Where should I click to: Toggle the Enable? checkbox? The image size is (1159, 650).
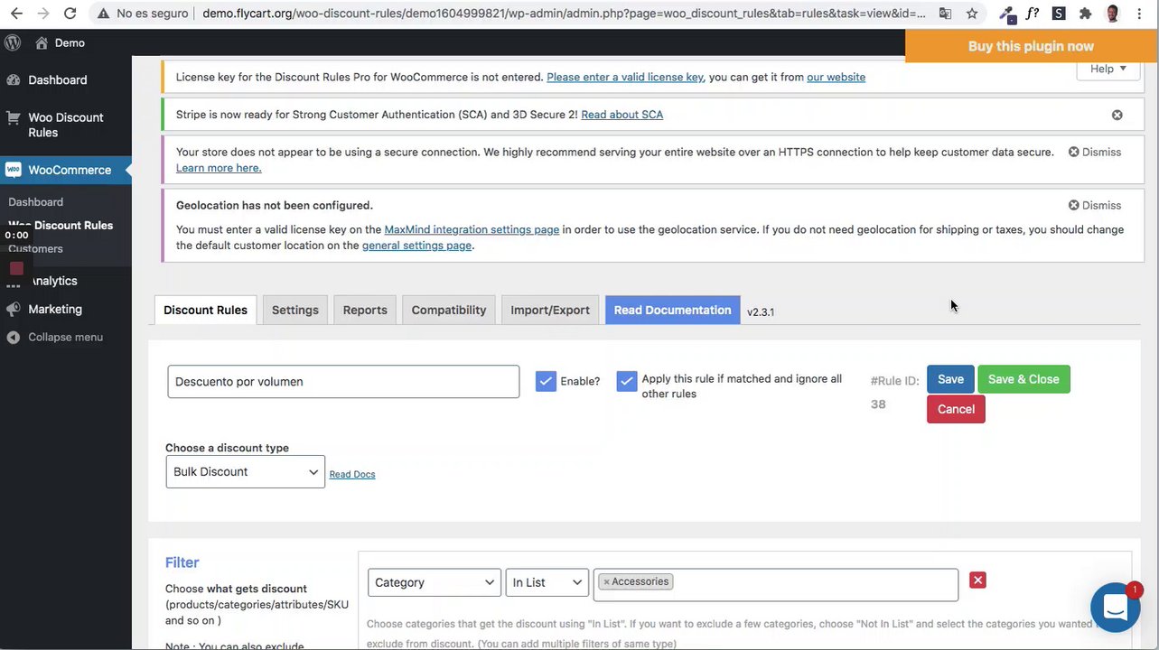[546, 381]
